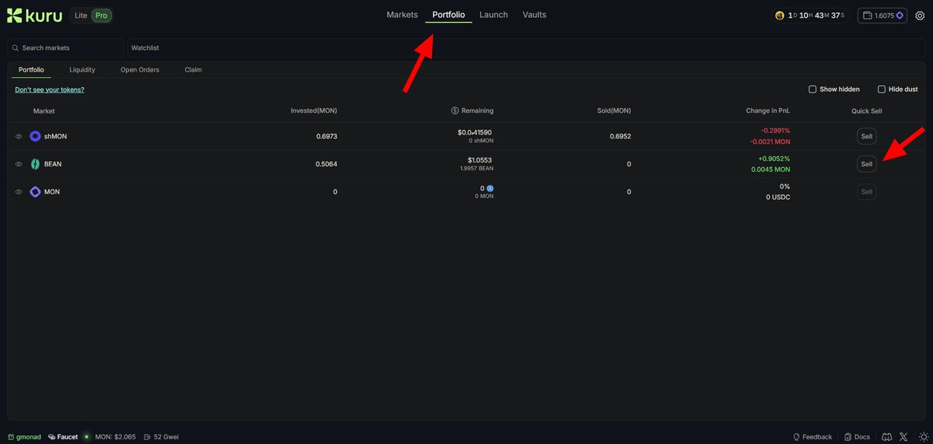Click the info icon in MON Remaining cell

tap(491, 188)
